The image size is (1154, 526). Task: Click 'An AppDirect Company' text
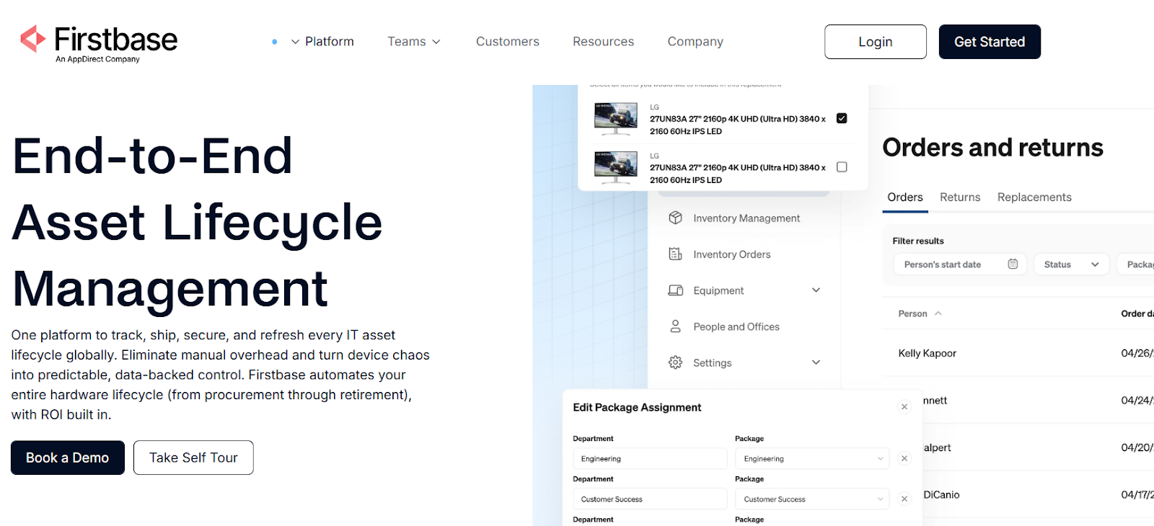point(97,59)
